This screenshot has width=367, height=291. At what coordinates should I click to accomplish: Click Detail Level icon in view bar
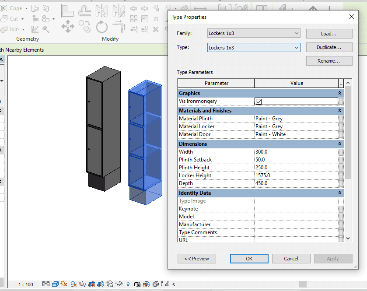(x=46, y=284)
